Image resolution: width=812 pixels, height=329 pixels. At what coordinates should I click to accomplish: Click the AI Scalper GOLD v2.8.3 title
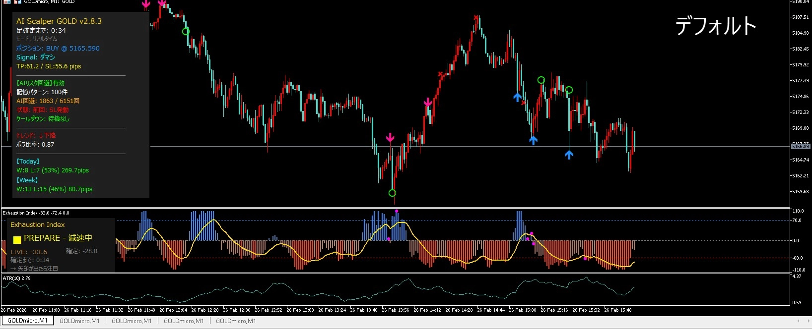(x=59, y=21)
